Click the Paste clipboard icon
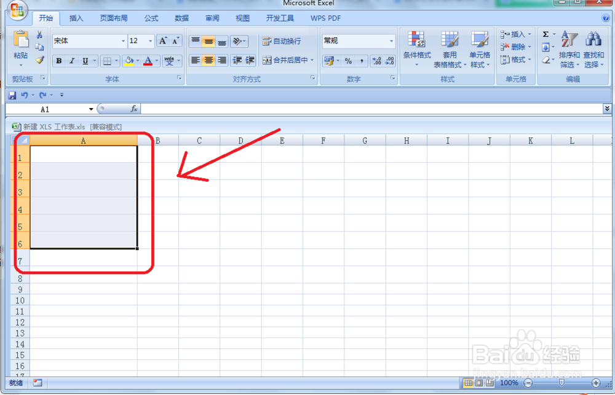Image resolution: width=615 pixels, height=395 pixels. tap(21, 39)
